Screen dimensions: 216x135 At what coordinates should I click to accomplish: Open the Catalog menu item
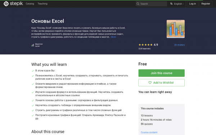[x=30, y=4]
